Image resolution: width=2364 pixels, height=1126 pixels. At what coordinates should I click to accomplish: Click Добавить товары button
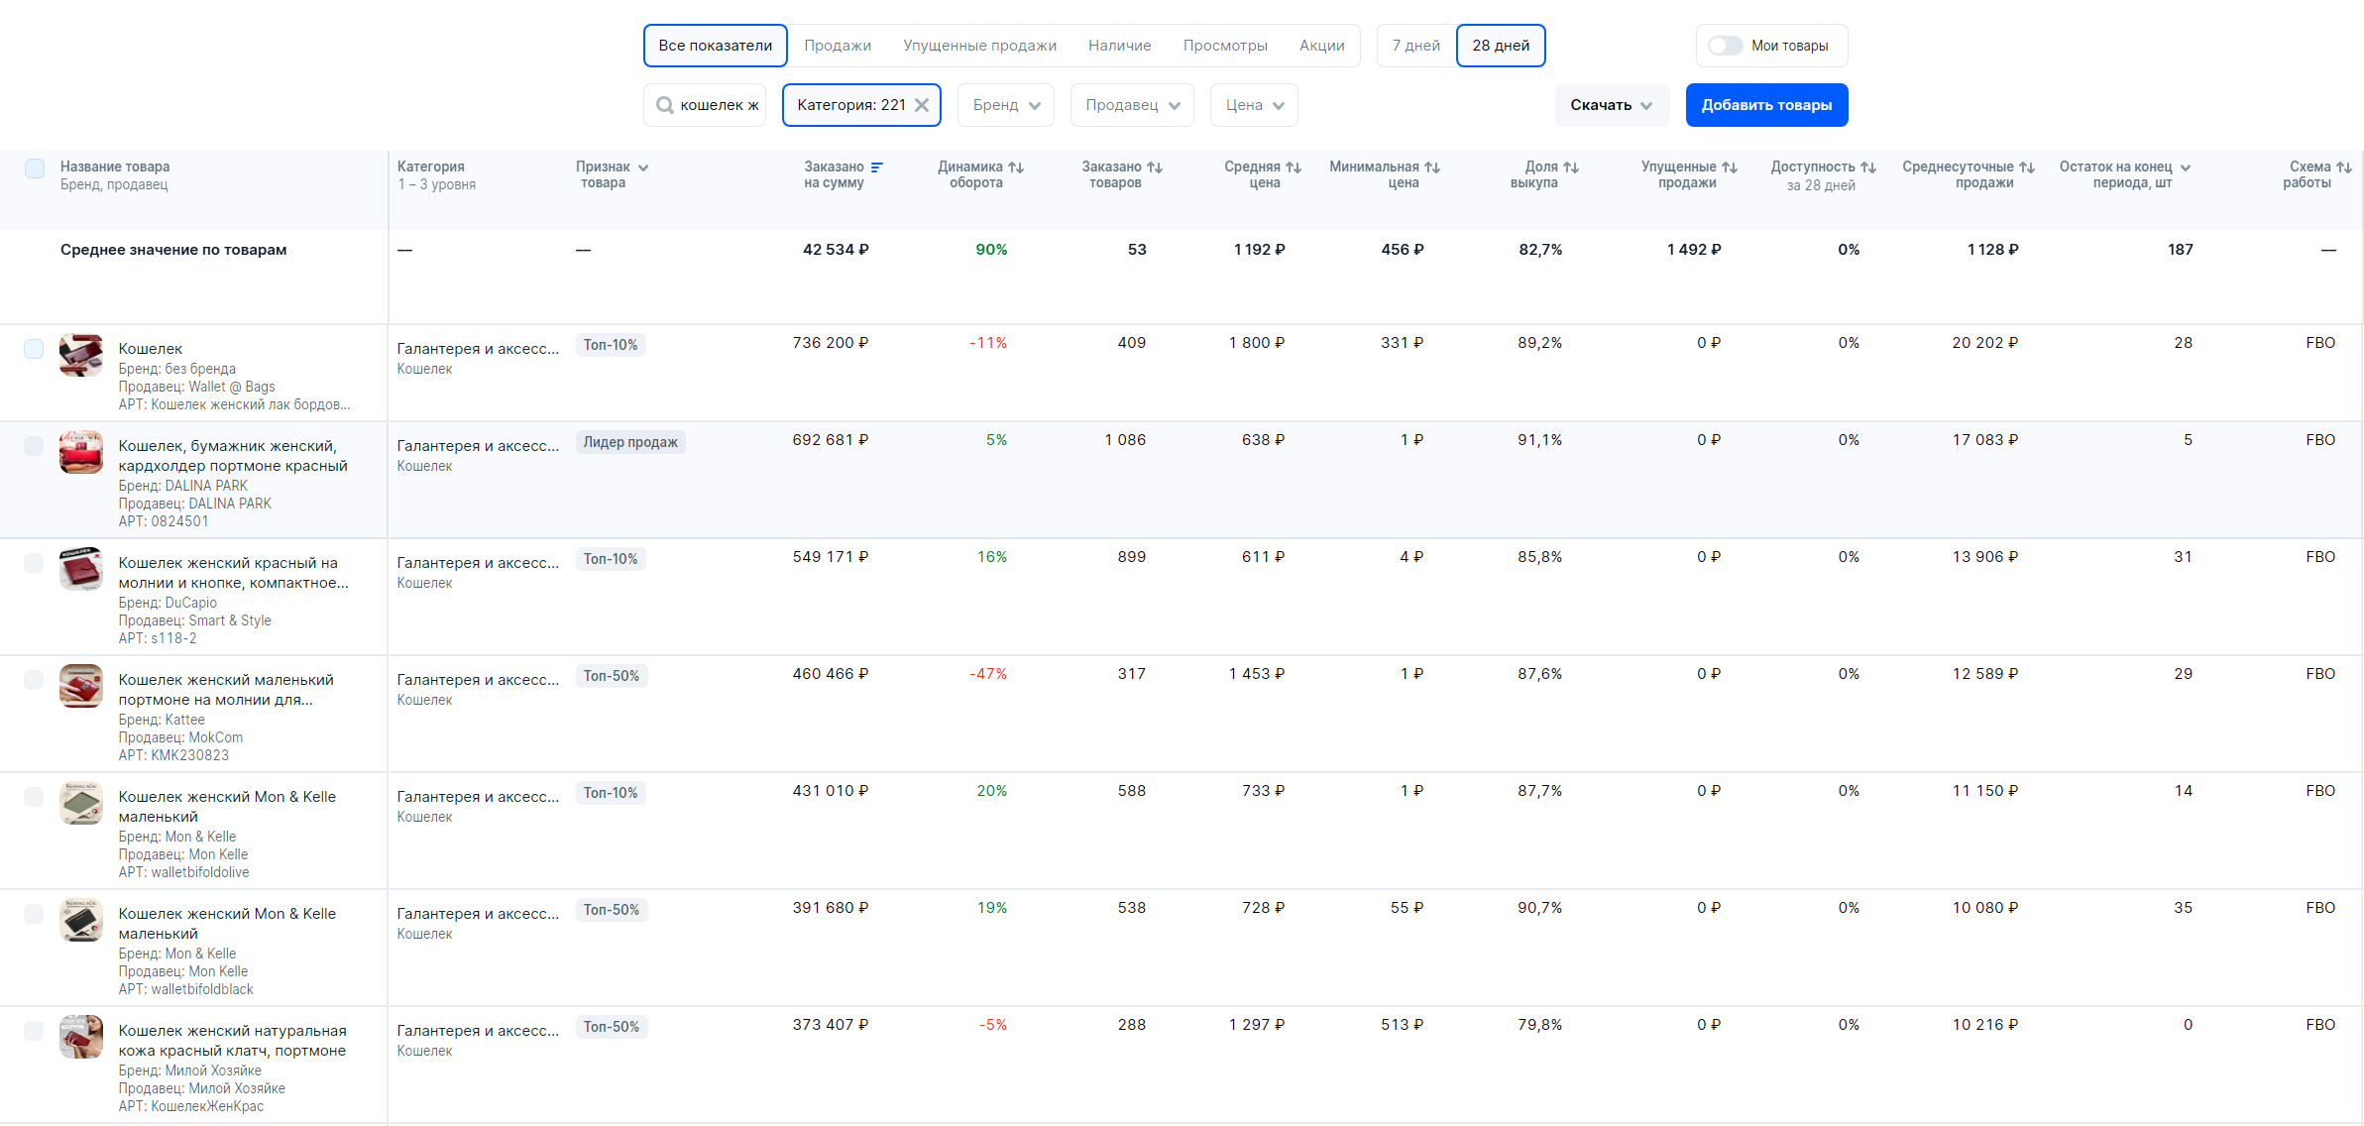pyautogui.click(x=1766, y=105)
